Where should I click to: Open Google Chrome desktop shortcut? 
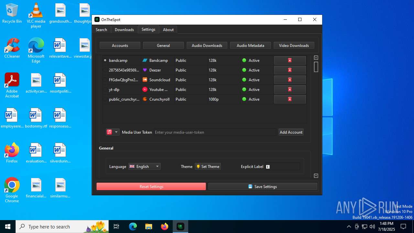12,190
